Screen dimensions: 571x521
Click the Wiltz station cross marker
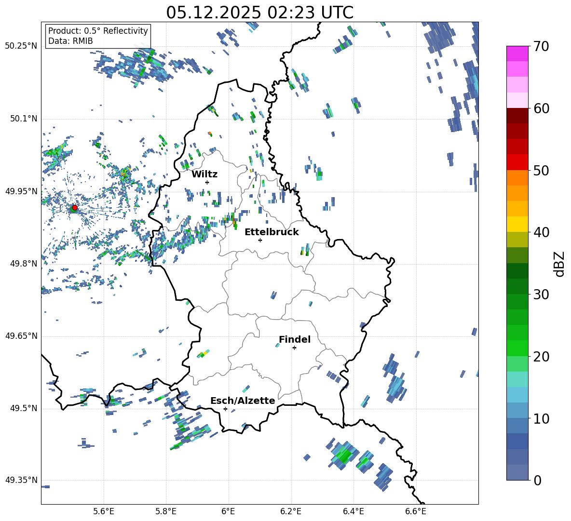207,182
